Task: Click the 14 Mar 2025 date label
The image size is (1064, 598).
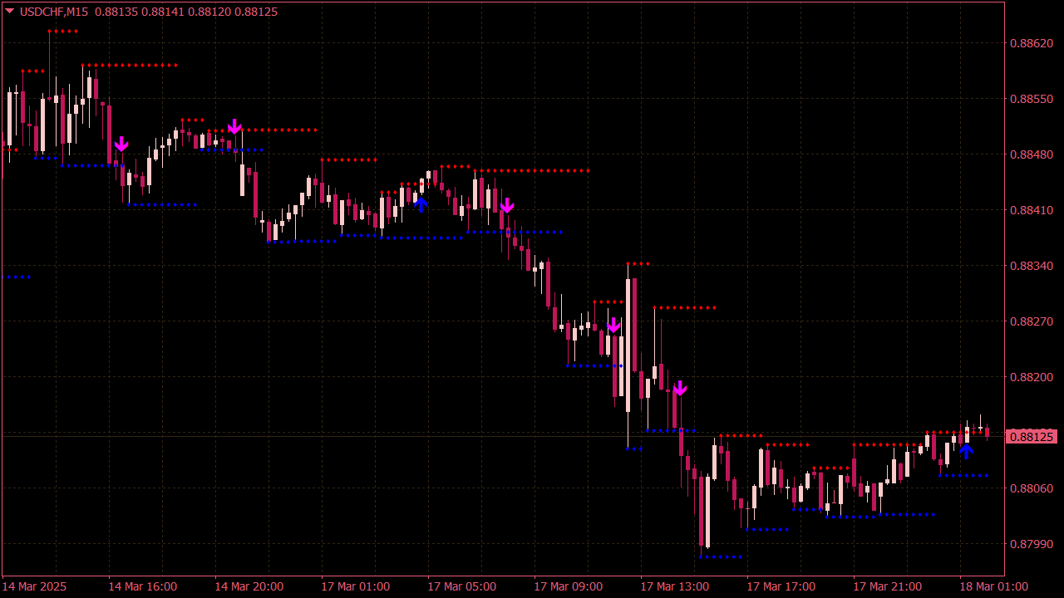Action: [36, 586]
